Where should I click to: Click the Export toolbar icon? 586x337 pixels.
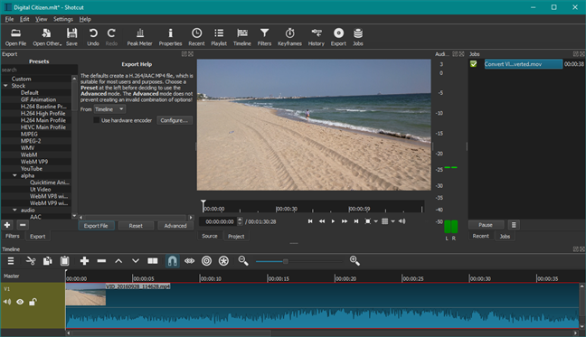(338, 37)
